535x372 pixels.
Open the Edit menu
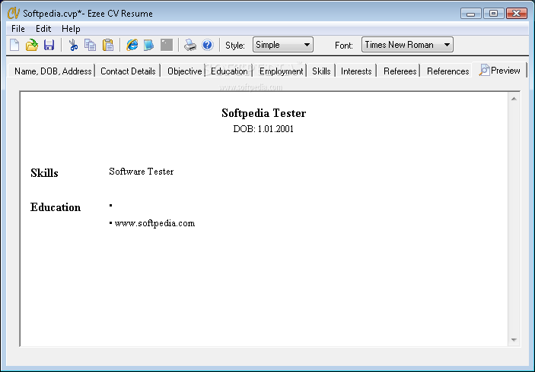pos(43,29)
